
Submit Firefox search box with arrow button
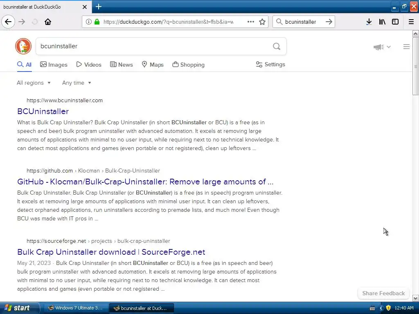point(329,22)
